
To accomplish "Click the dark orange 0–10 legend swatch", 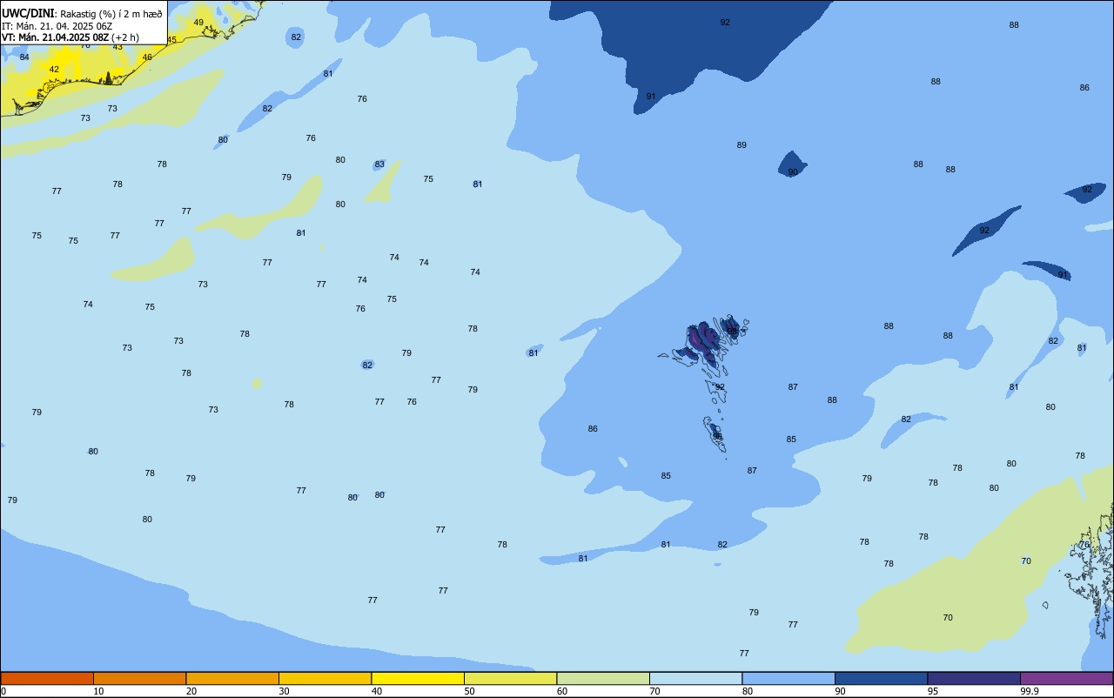I will point(47,678).
